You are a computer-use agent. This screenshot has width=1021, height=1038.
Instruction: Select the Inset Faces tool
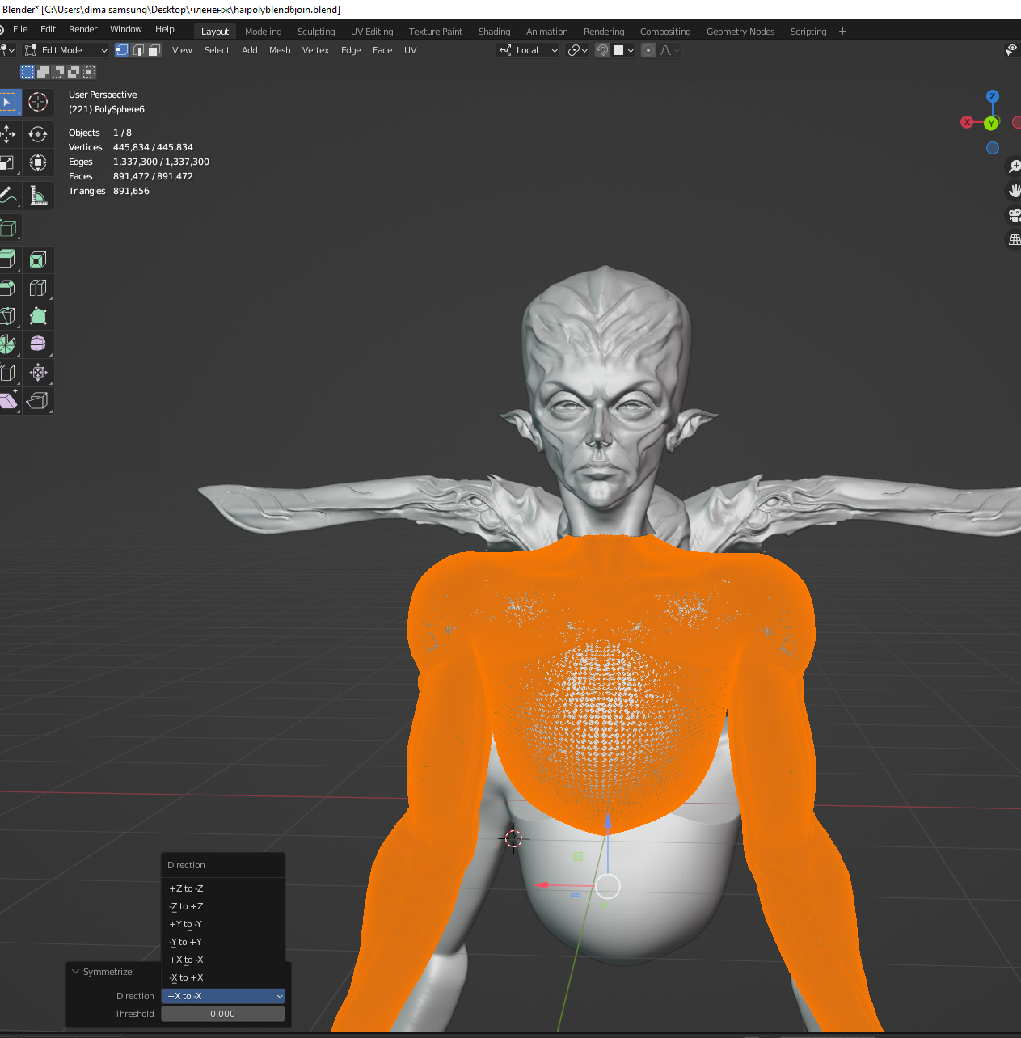[x=38, y=259]
